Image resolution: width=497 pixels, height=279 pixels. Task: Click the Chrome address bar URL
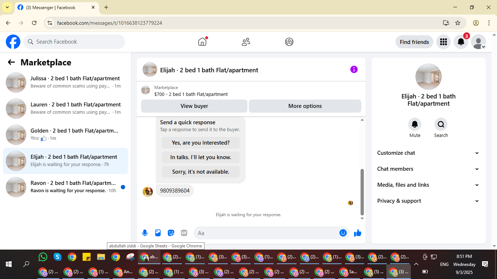pyautogui.click(x=110, y=23)
